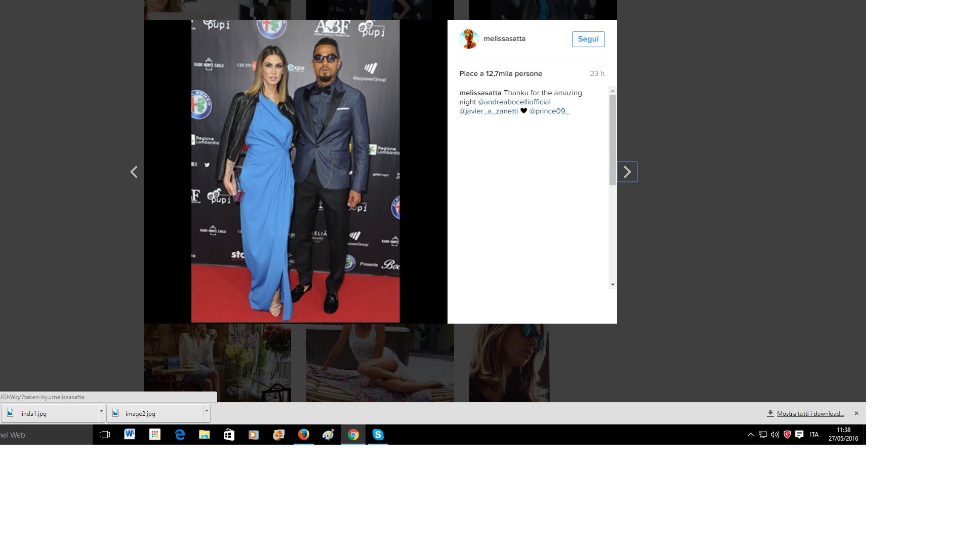Open melissasatta profile avatar picture
This screenshot has width=972, height=547.
click(468, 39)
